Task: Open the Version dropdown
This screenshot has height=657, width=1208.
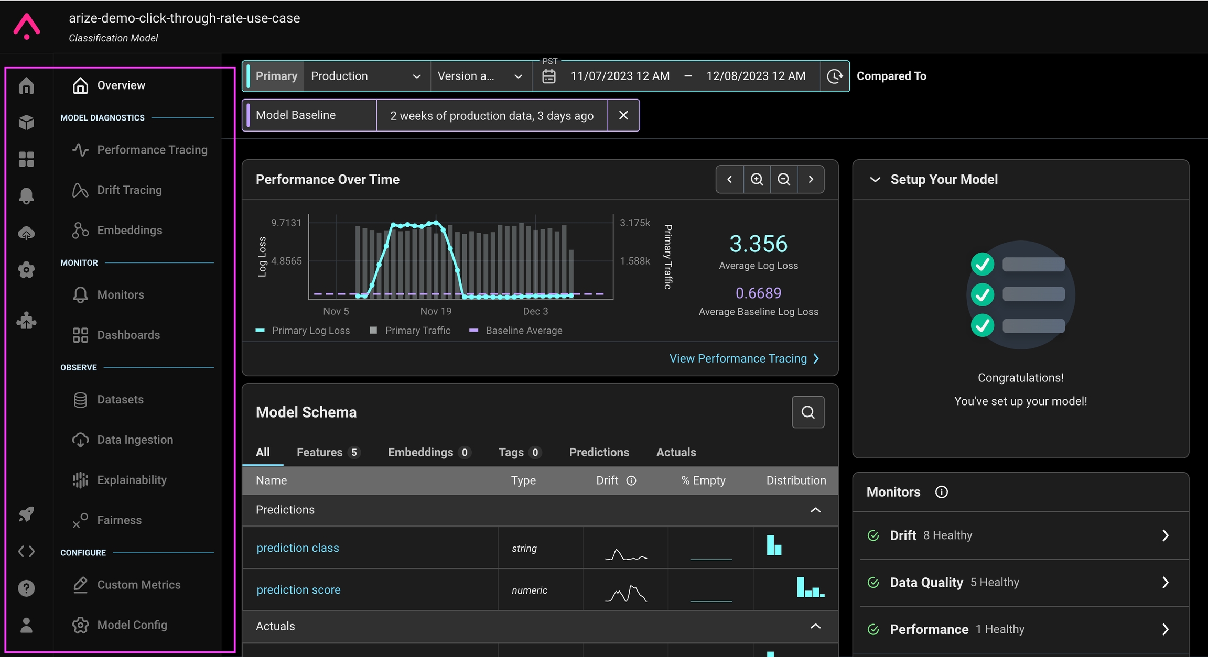Action: pyautogui.click(x=480, y=76)
